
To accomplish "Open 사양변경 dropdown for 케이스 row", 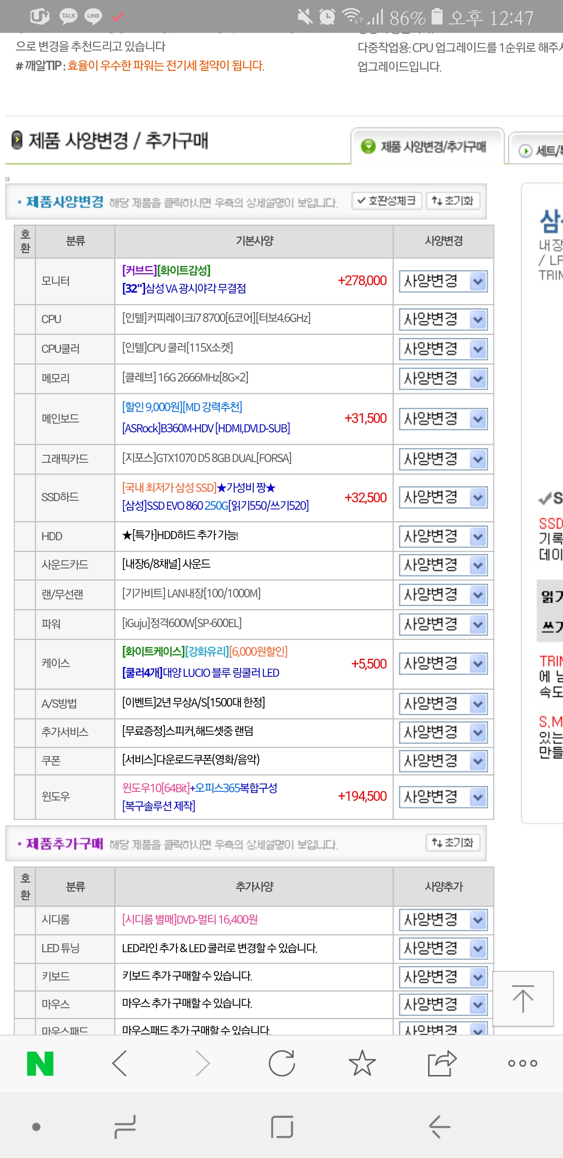I will tap(443, 664).
